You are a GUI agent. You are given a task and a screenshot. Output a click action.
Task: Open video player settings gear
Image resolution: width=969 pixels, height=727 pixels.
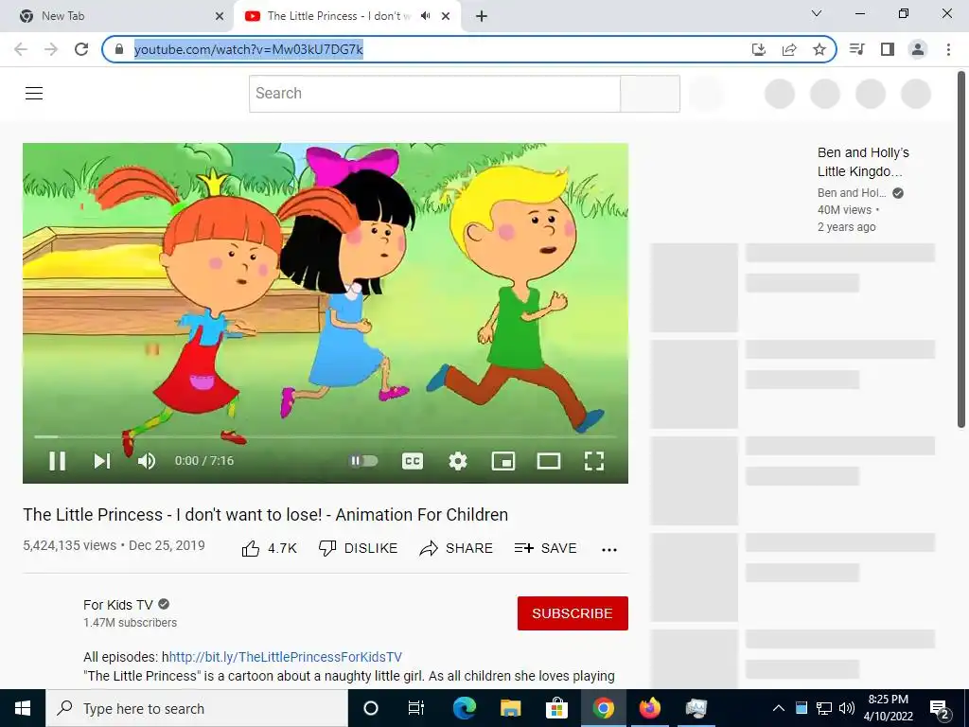point(458,461)
